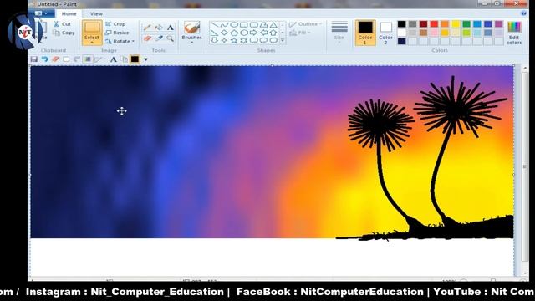The width and height of the screenshot is (535, 301).
Task: Click the eraser icon in quick access toolbar
Action: [56, 59]
